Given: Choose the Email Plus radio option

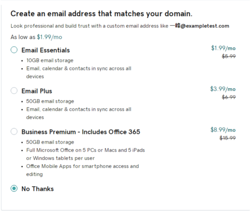Looking at the screenshot, I should 14,91.
